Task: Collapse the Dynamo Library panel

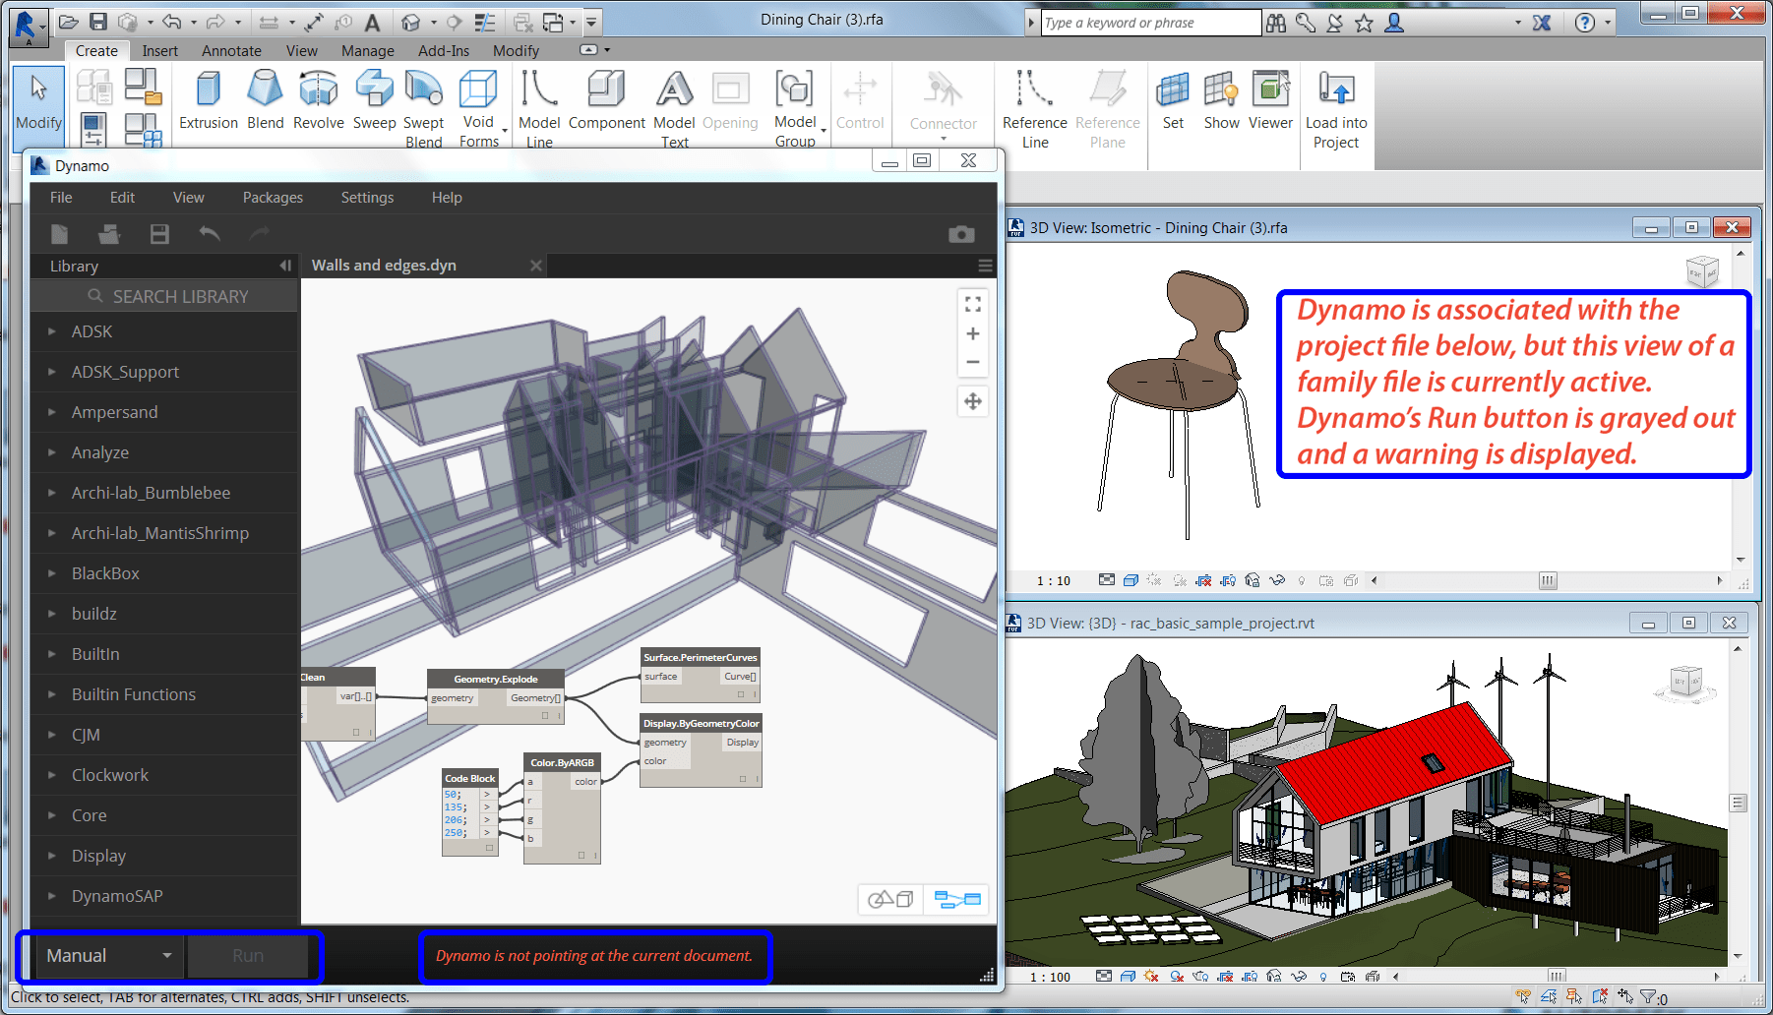Action: [285, 266]
